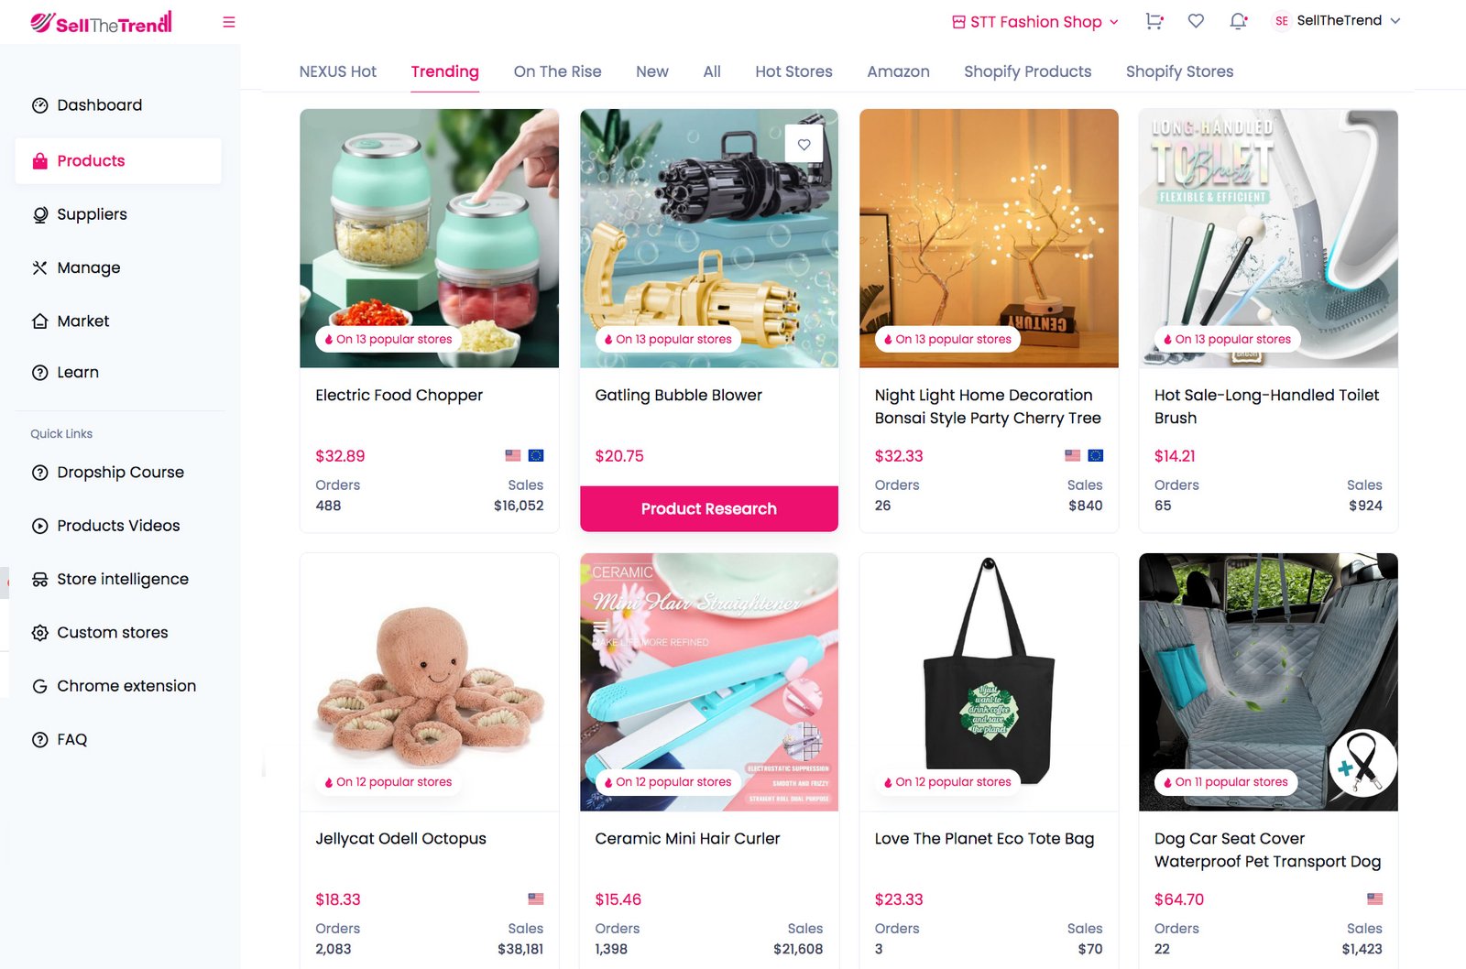1466x969 pixels.
Task: Collapse sidebar with the hamburger menu icon
Action: 229,22
